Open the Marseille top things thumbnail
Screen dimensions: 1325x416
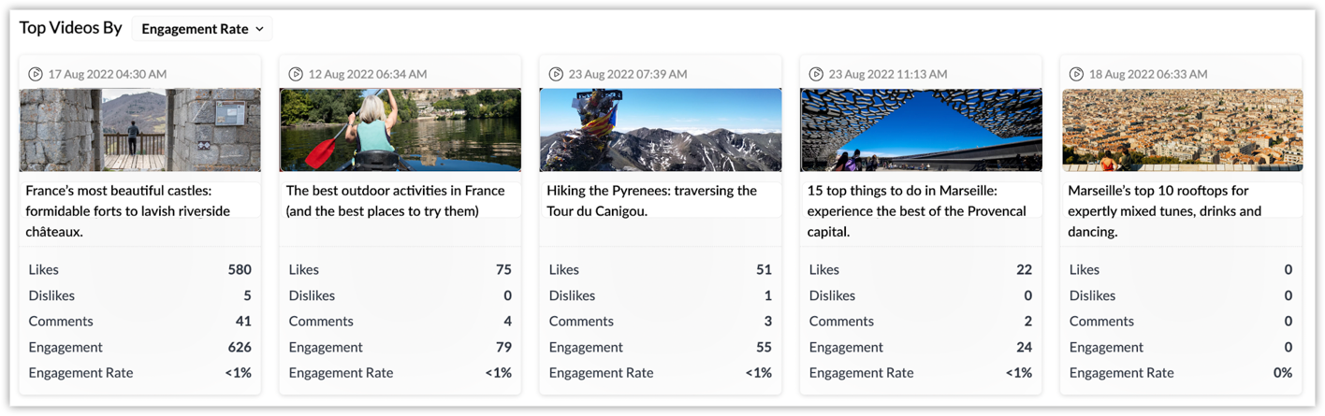tap(921, 130)
